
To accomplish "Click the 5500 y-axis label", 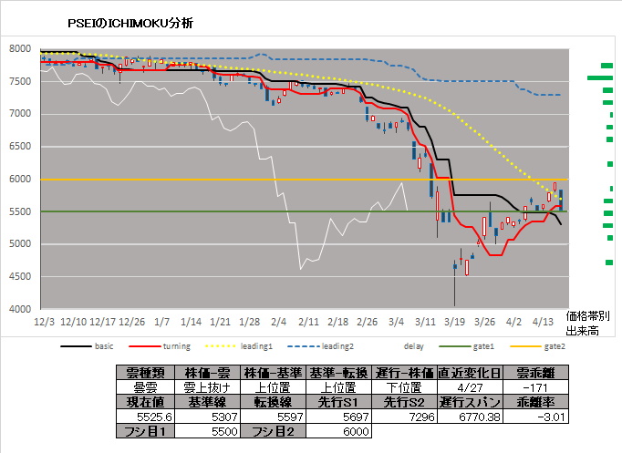I will pos(20,211).
